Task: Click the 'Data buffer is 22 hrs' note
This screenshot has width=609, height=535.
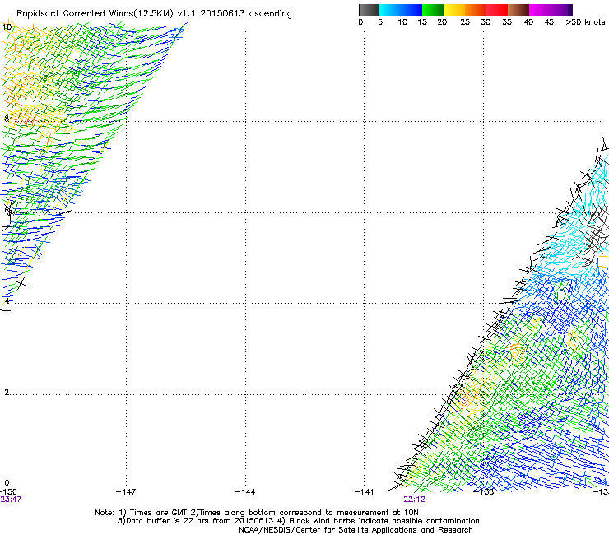Action: (x=298, y=521)
